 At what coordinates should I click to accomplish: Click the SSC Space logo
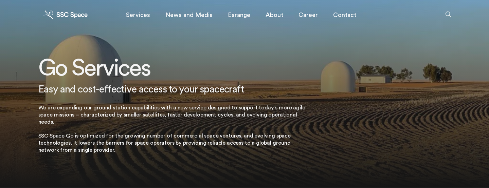(x=65, y=15)
